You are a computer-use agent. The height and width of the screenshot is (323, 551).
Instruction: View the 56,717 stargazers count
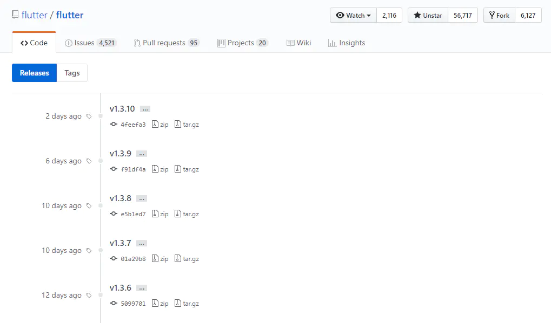point(462,16)
